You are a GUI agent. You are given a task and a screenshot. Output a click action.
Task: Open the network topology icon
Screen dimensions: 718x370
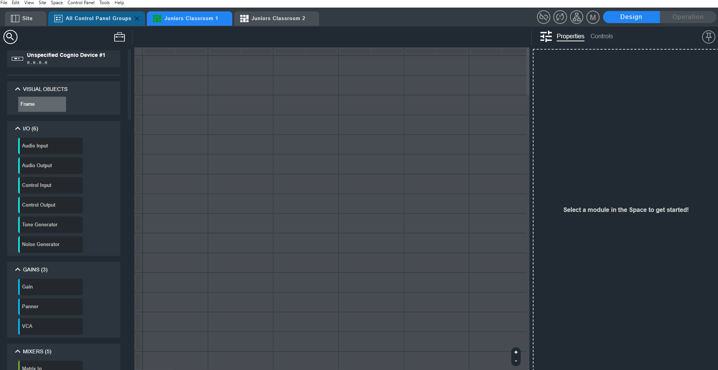(576, 17)
